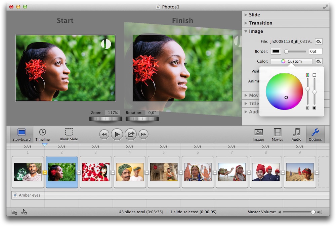The image size is (336, 226).
Task: Click gear icon next to File name
Action: coord(319,42)
